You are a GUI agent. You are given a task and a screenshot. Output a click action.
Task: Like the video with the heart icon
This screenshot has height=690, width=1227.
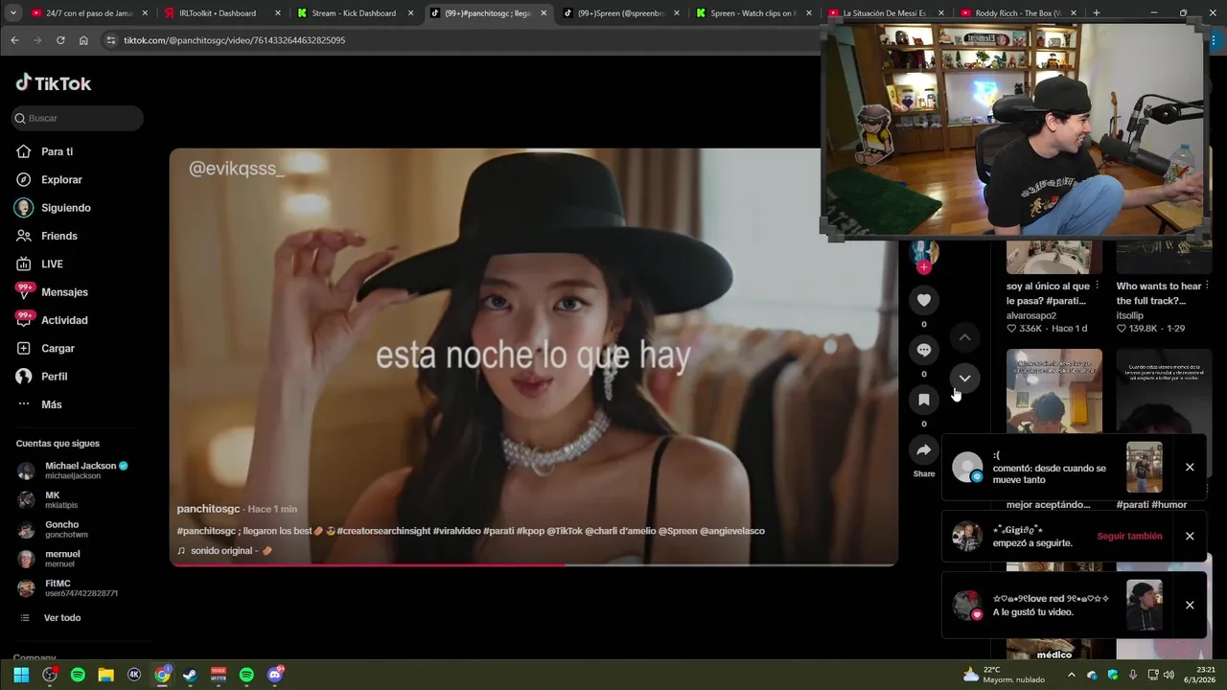(924, 300)
